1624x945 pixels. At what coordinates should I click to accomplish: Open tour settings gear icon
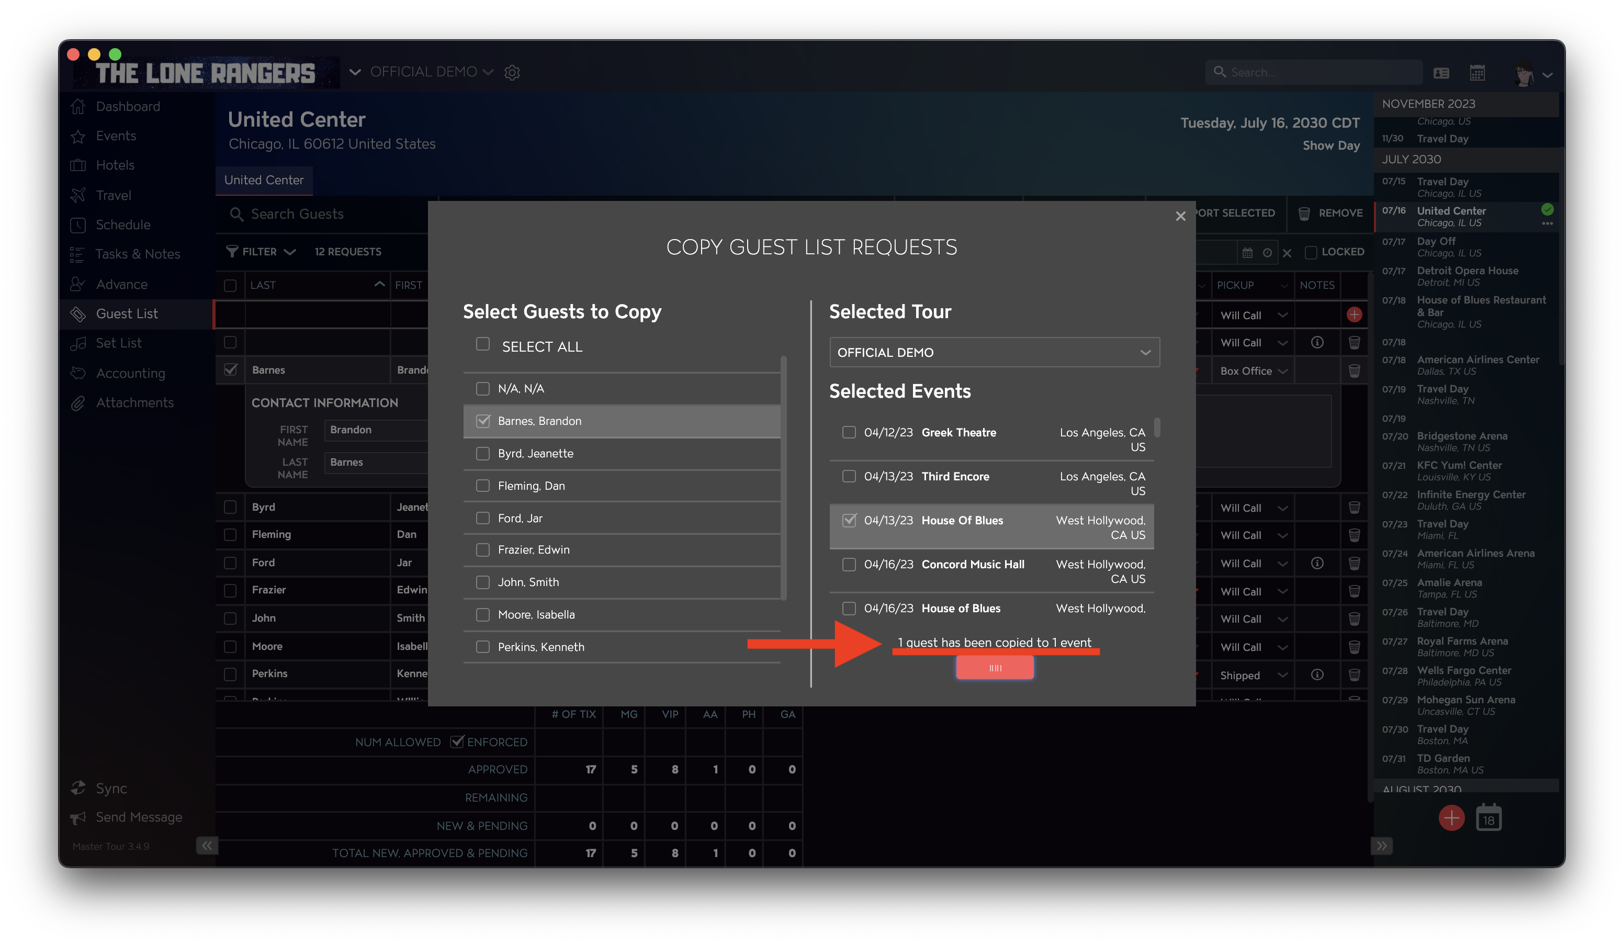pos(512,72)
